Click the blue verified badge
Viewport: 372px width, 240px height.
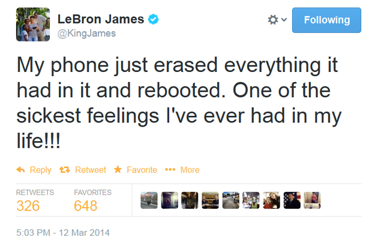tap(154, 20)
